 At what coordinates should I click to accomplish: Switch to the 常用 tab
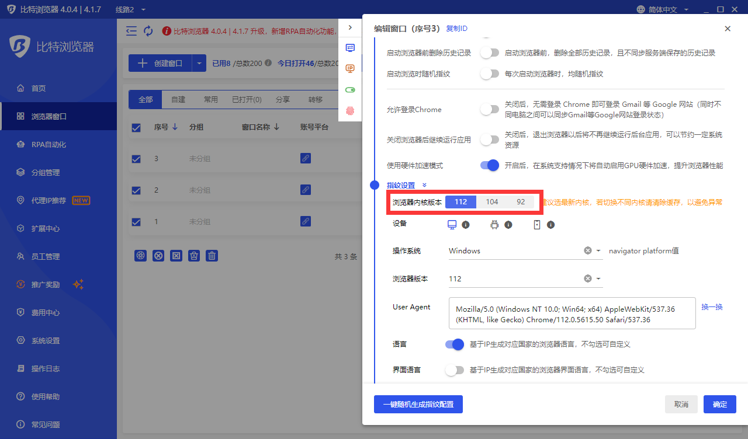tap(210, 99)
